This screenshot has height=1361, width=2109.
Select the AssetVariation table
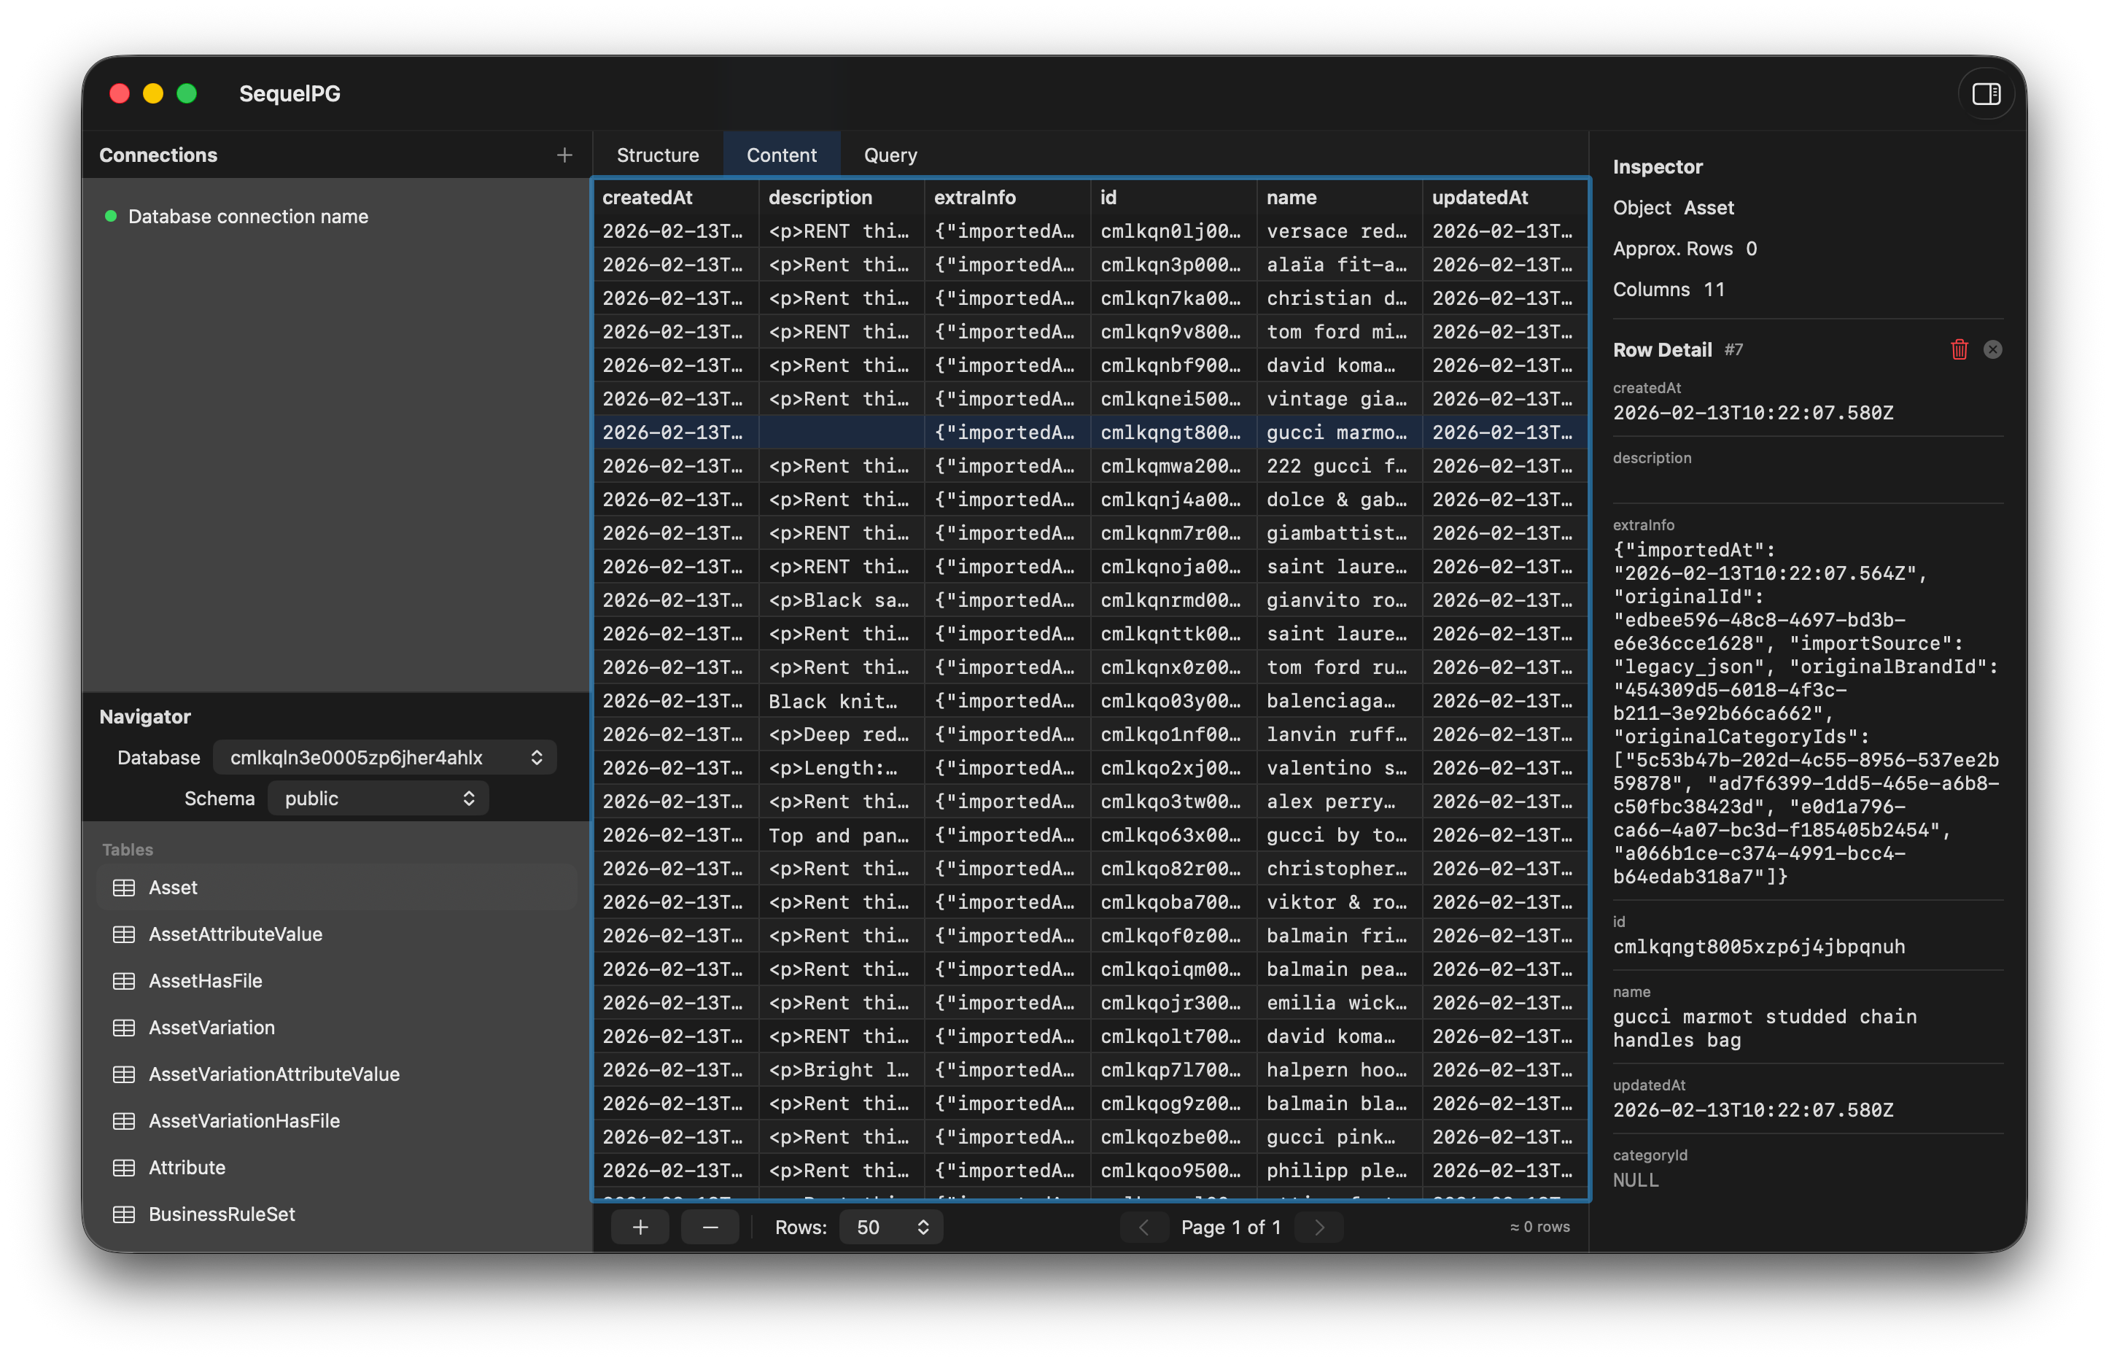(211, 1027)
